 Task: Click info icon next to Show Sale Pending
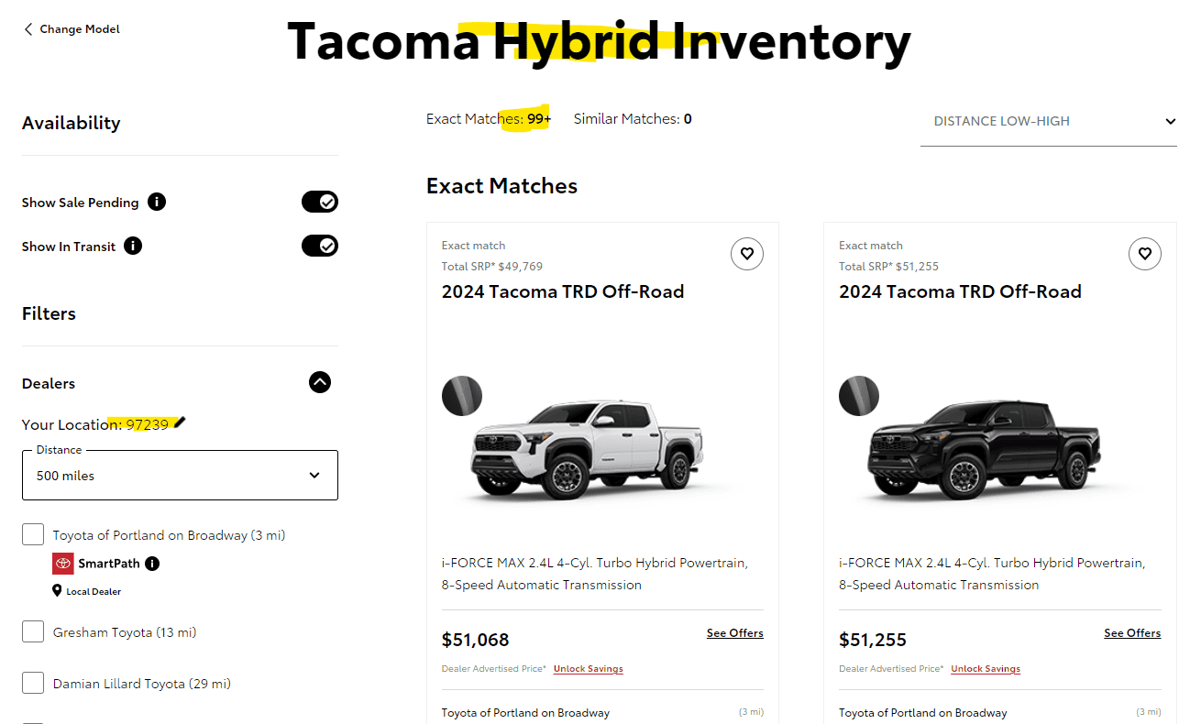coord(157,203)
